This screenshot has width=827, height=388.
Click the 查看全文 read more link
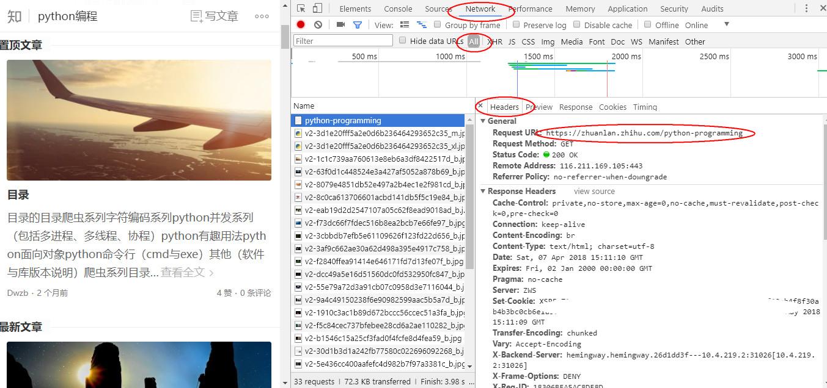tap(187, 272)
